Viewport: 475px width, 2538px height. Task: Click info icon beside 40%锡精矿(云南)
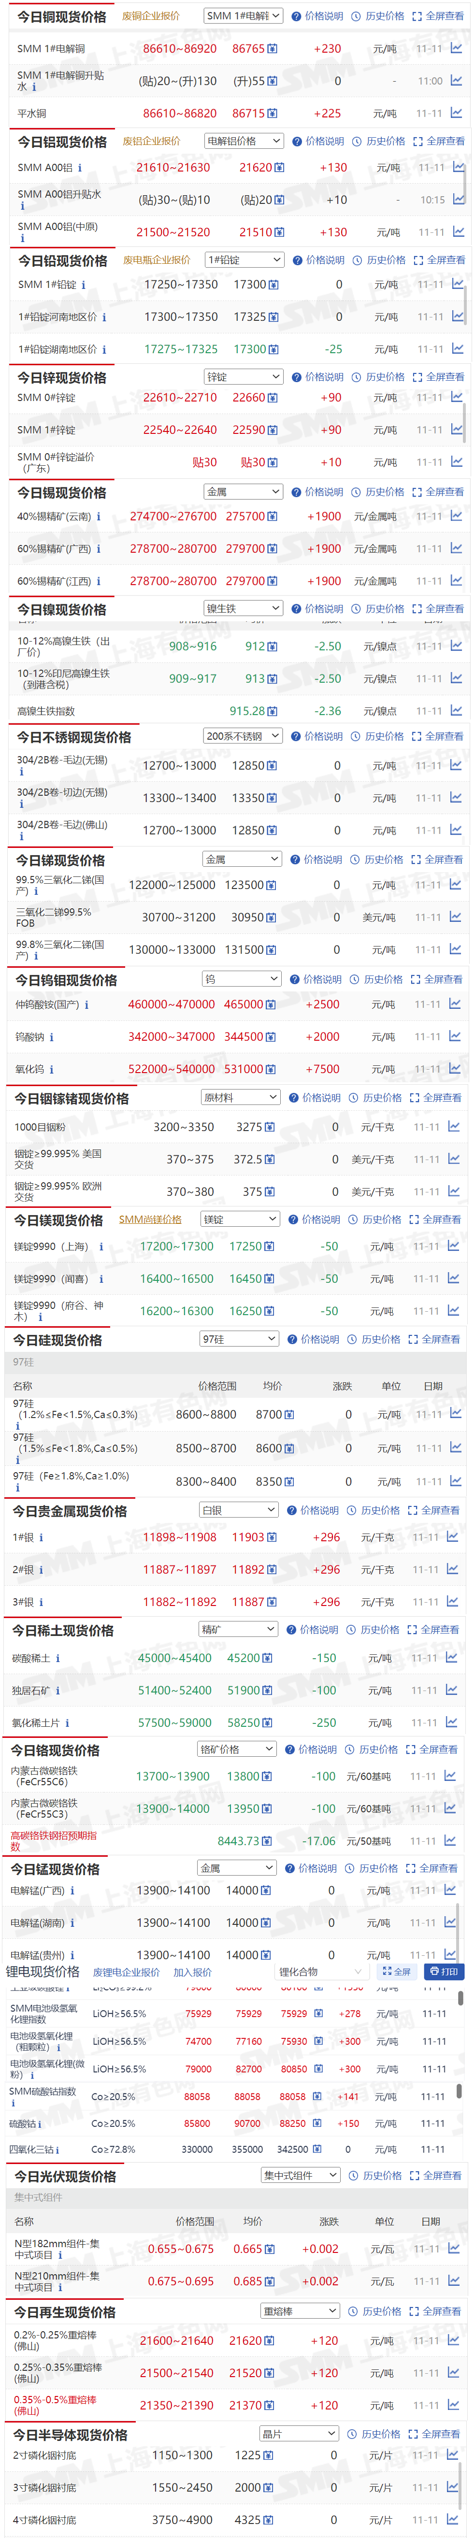[98, 516]
